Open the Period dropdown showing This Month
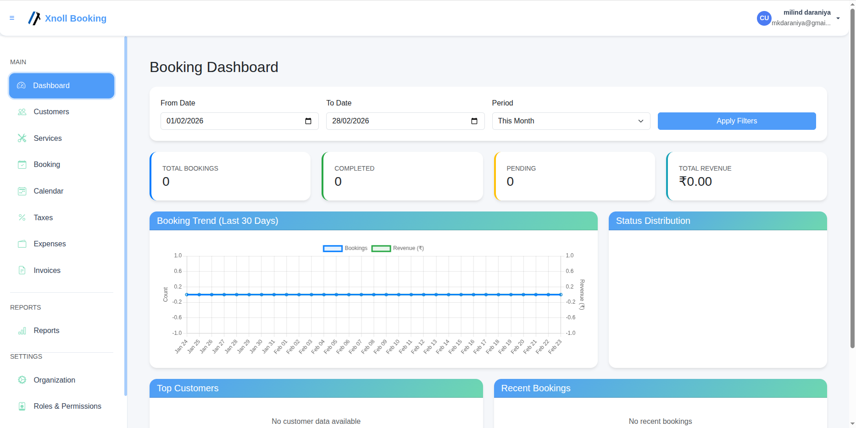The height and width of the screenshot is (428, 856). point(571,121)
